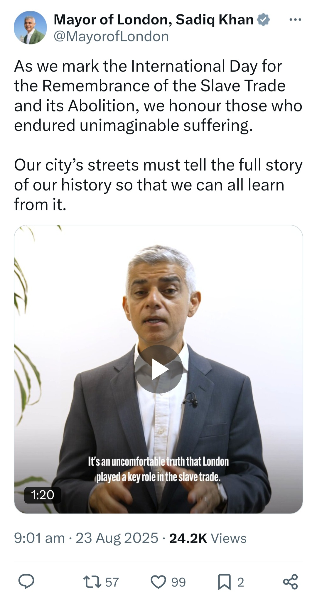Viewport: 317px width, 596px height.
Task: Click the 23 Aug 2025 date
Action: click(117, 538)
